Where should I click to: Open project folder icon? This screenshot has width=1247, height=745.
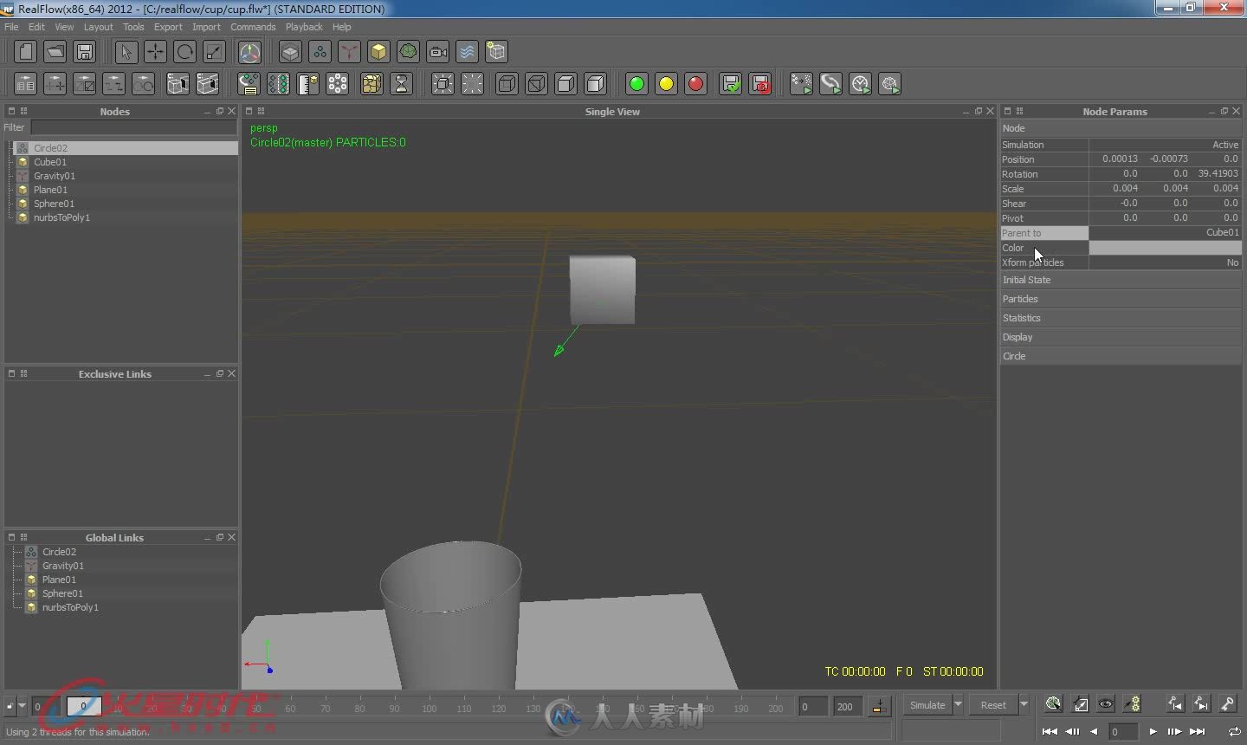pyautogui.click(x=55, y=52)
